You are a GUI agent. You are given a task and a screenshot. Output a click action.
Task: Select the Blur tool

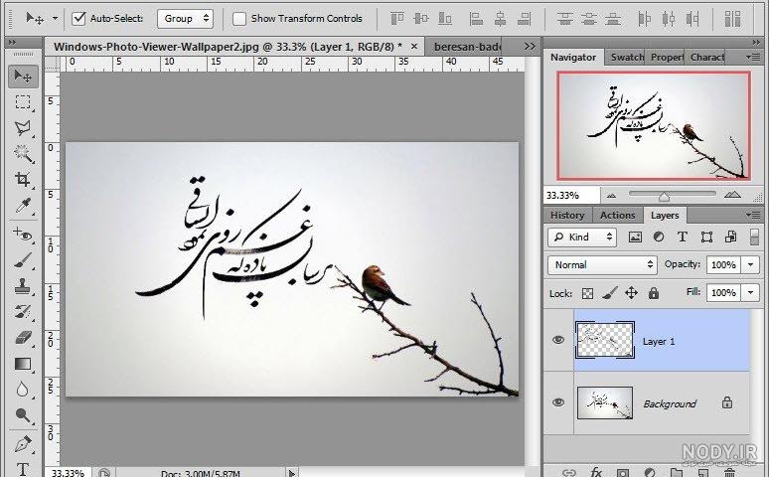coord(23,390)
